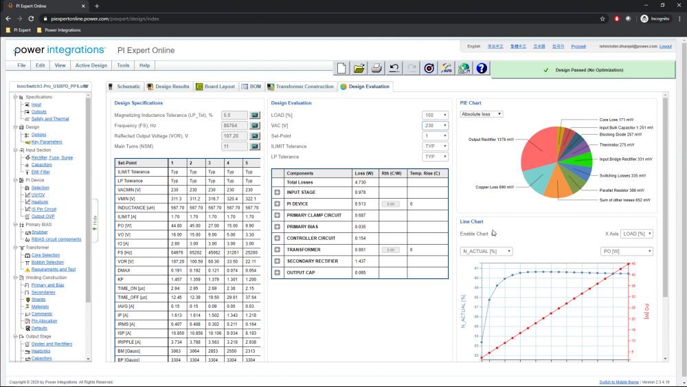Switch to the Transformer Construction tab
Image resolution: width=687 pixels, height=387 pixels.
301,87
